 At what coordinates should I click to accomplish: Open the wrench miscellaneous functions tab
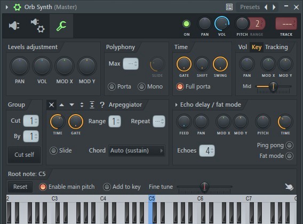point(61,26)
